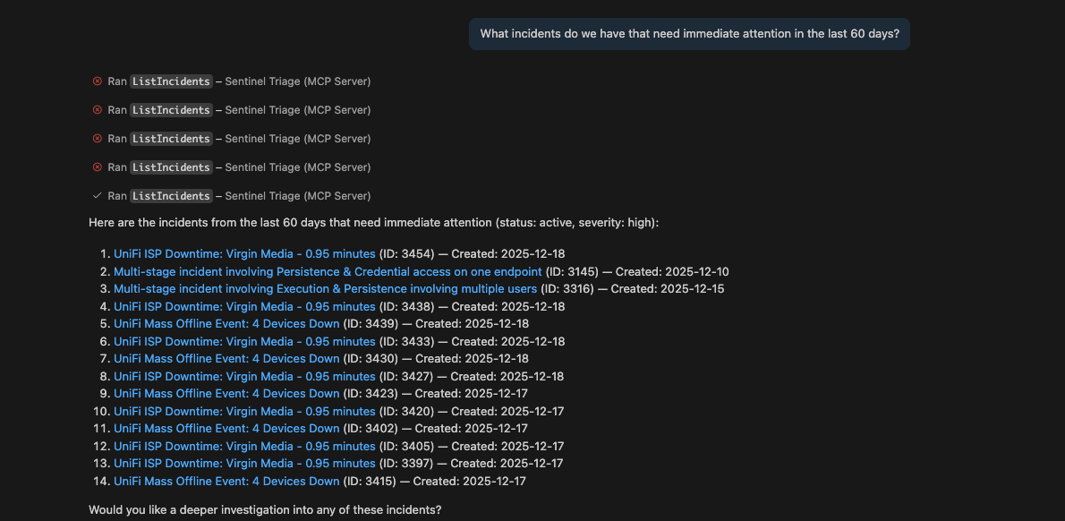Click the error icon on the third ListIncidents run
1065x521 pixels.
coord(98,139)
